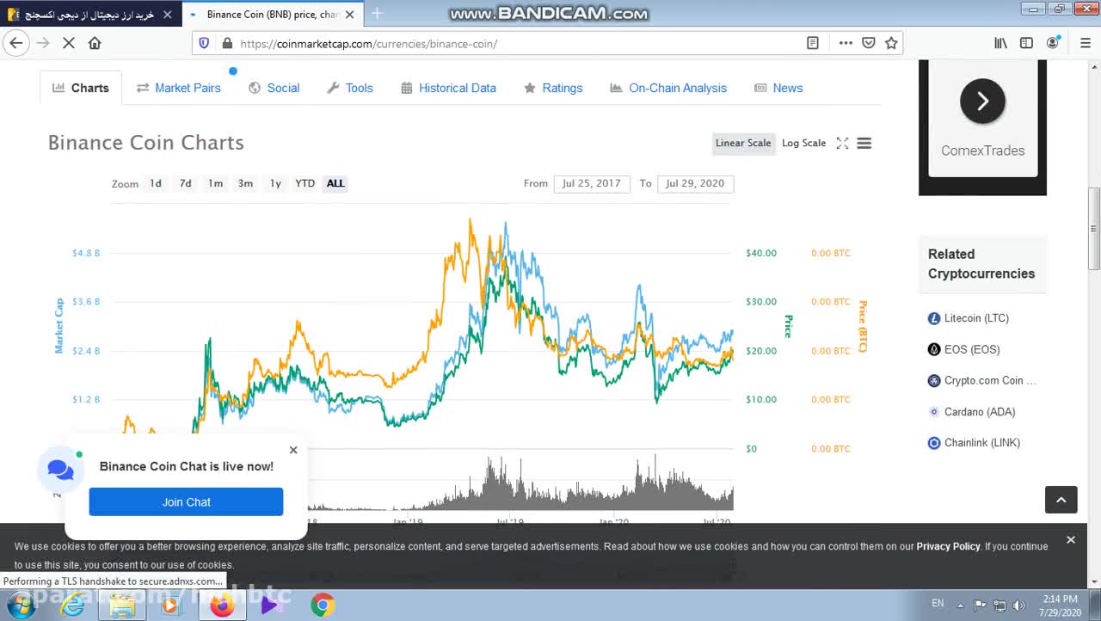1101x621 pixels.
Task: Open the Litecoin (LTC) link
Action: coord(976,318)
